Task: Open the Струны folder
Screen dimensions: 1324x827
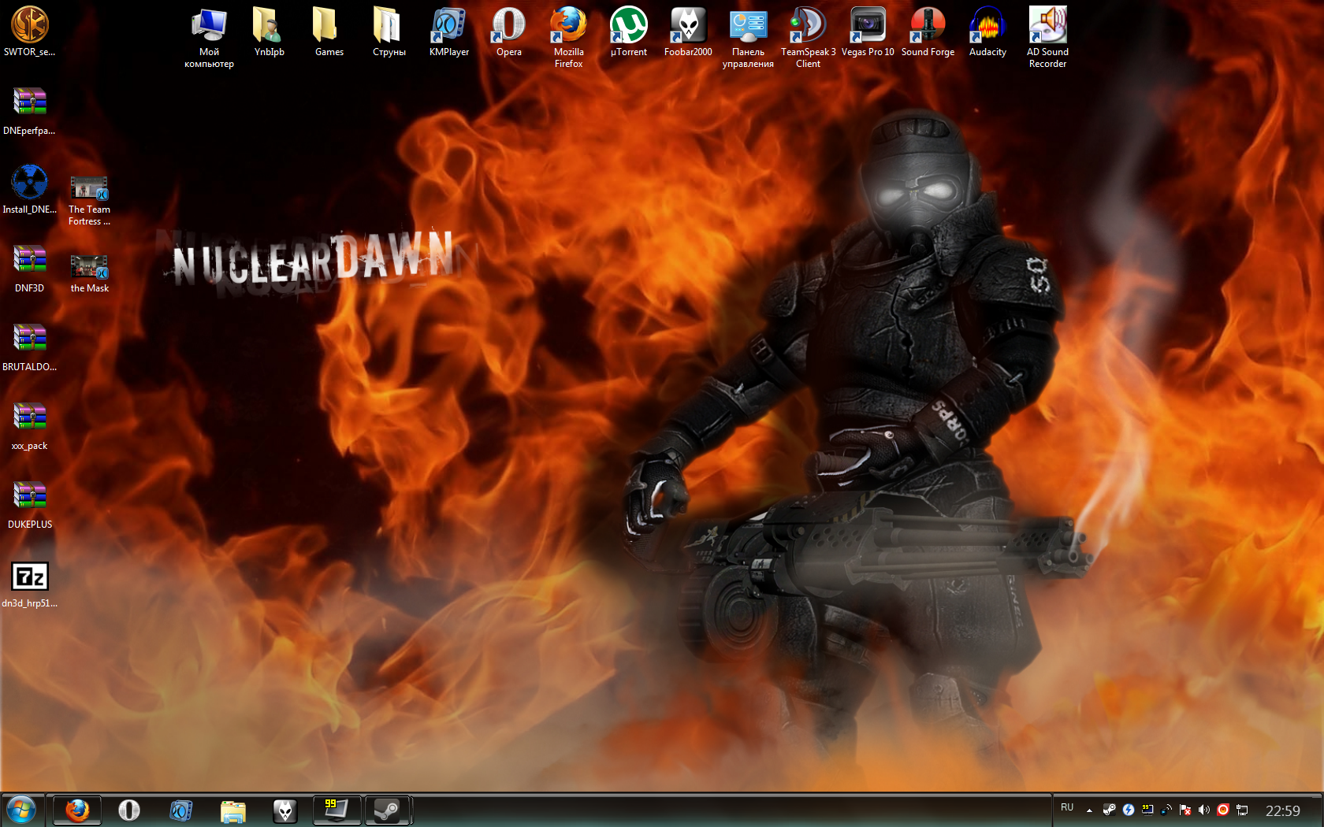Action: click(x=389, y=32)
